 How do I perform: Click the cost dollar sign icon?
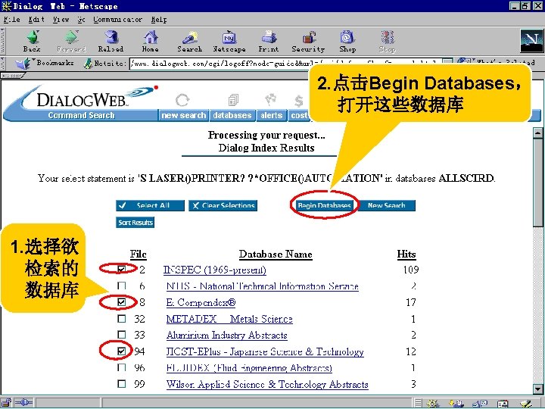click(x=298, y=101)
